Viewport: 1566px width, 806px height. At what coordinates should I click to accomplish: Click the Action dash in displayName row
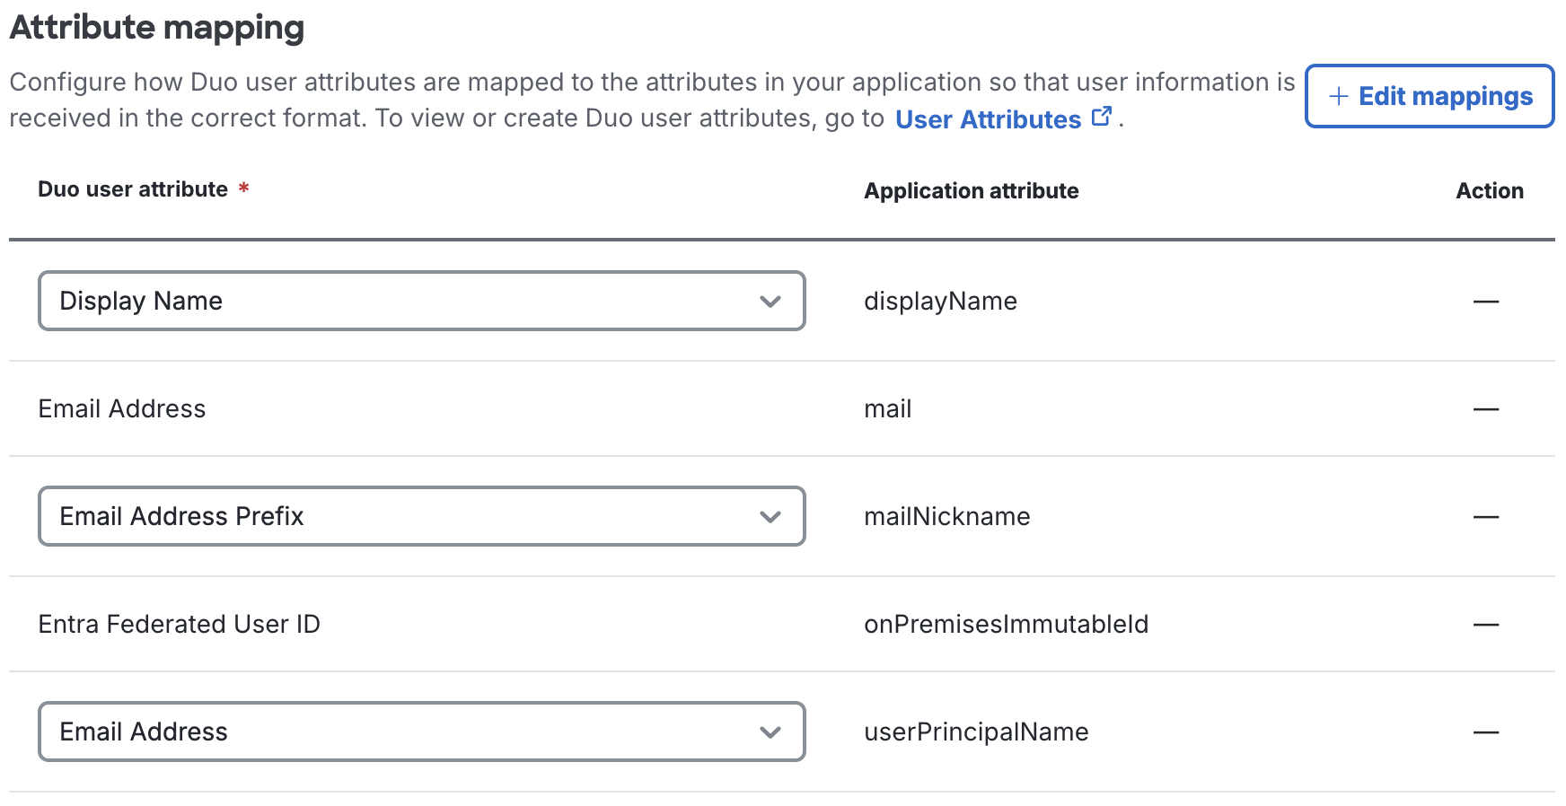(1486, 302)
